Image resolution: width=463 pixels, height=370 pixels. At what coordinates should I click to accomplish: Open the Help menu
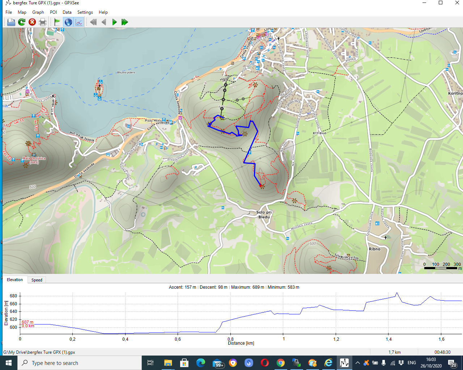tap(103, 12)
